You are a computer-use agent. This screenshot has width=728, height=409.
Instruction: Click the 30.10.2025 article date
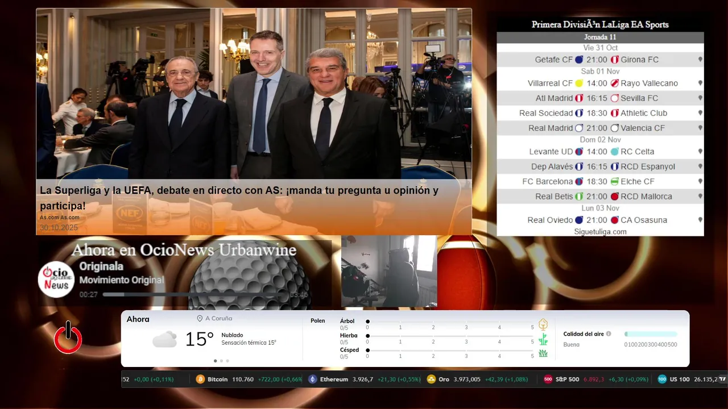coord(59,228)
